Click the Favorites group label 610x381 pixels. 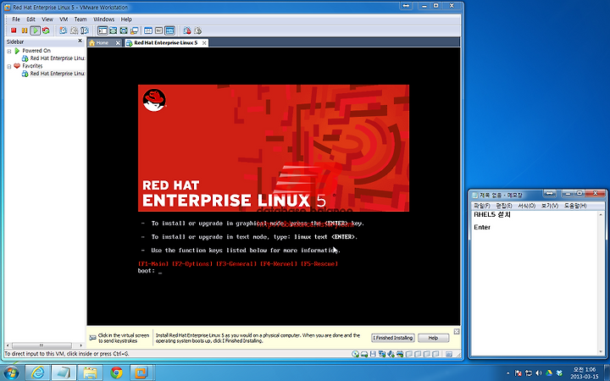pyautogui.click(x=32, y=66)
